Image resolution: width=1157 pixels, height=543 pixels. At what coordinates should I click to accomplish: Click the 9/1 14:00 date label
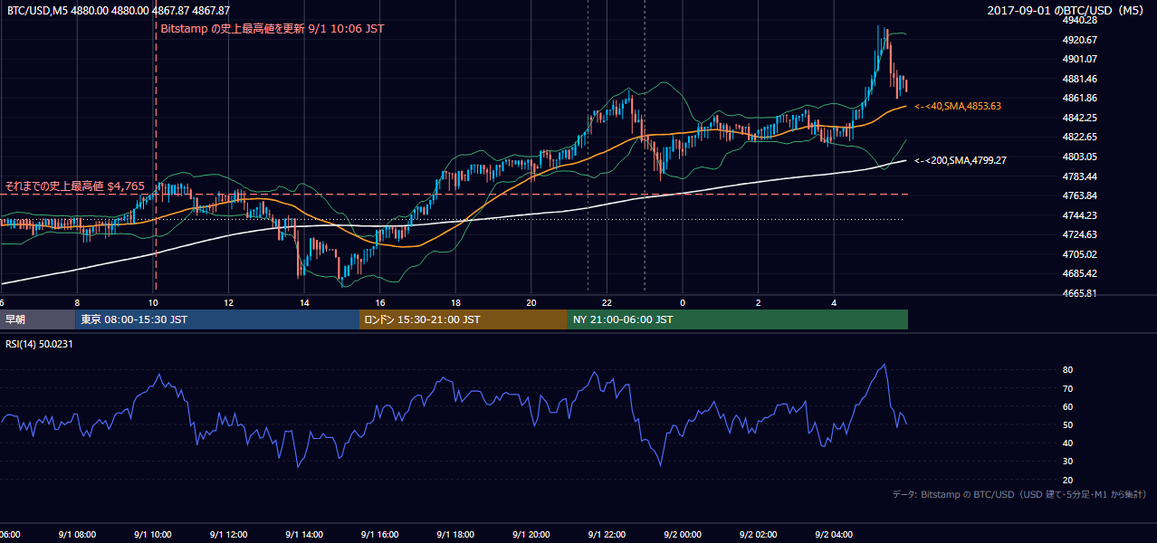[x=304, y=535]
